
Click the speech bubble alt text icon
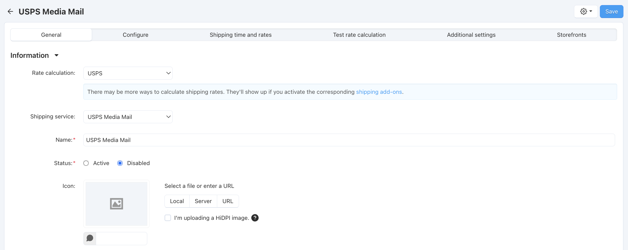point(90,238)
